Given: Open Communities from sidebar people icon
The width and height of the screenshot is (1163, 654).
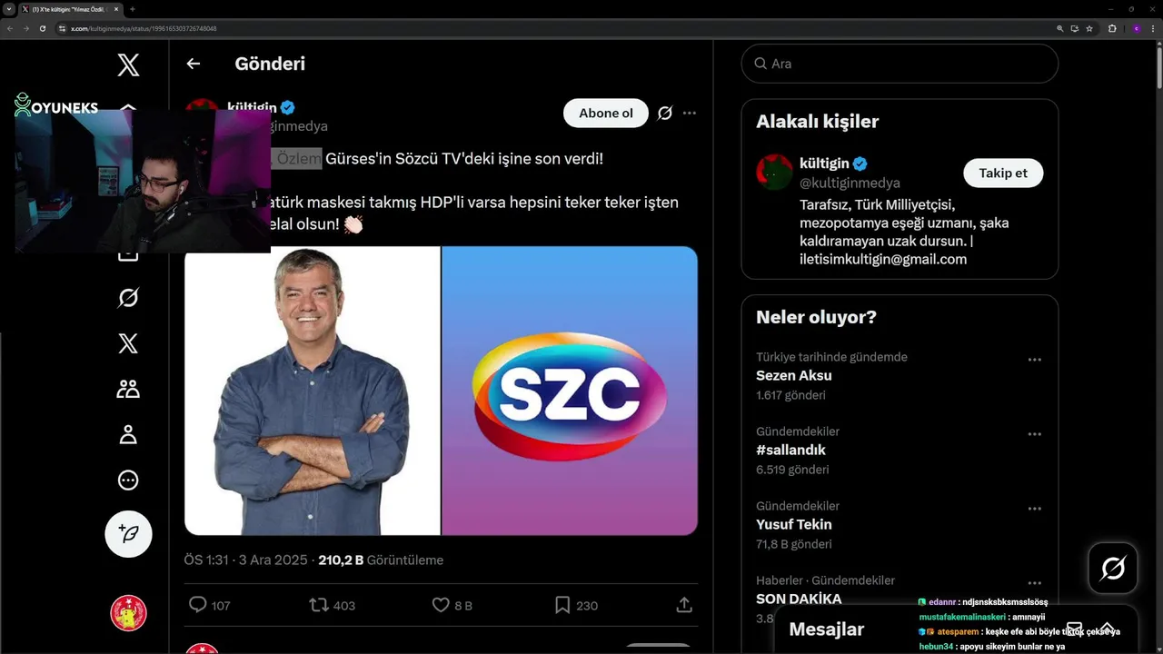Looking at the screenshot, I should [128, 389].
